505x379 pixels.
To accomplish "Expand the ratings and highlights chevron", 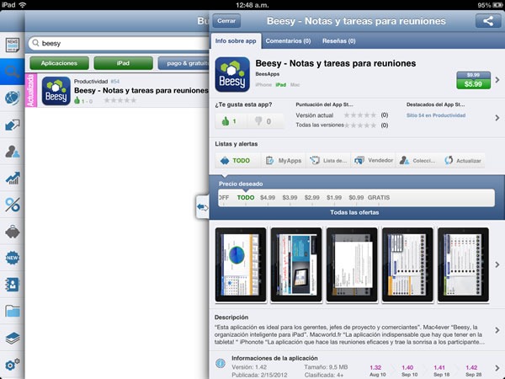I will coord(497,118).
